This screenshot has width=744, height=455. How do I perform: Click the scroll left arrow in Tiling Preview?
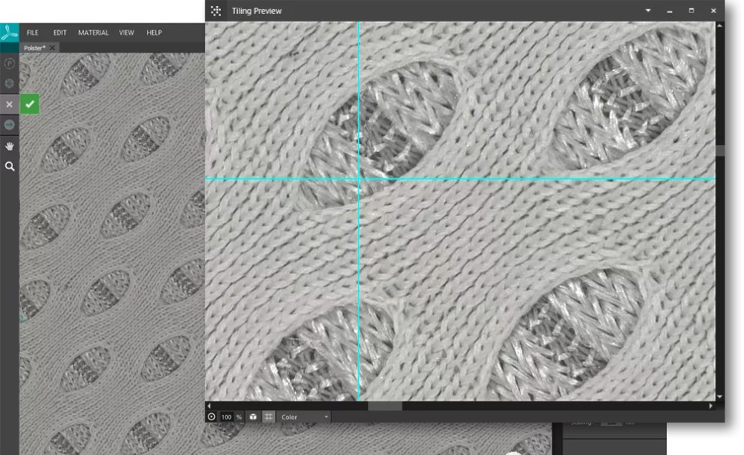(x=209, y=406)
